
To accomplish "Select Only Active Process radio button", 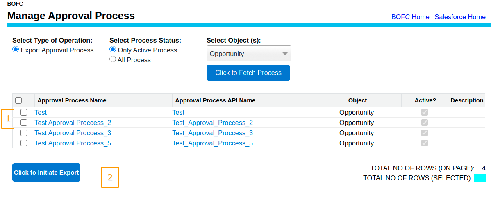I will coord(113,50).
